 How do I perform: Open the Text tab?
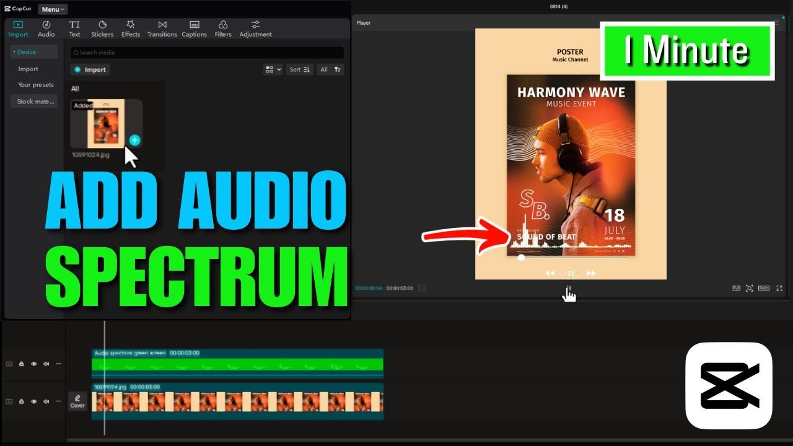pos(74,28)
